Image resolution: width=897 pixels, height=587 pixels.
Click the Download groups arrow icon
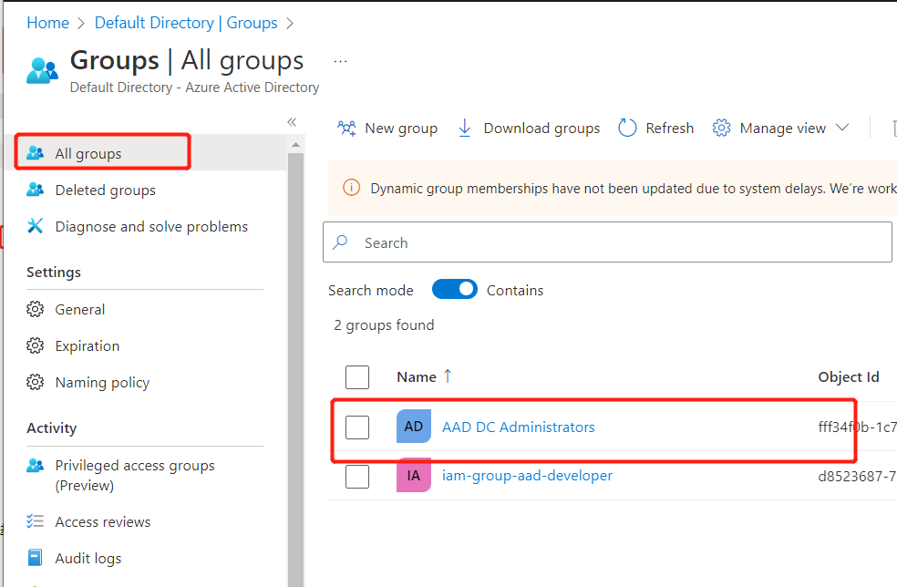[x=465, y=128]
